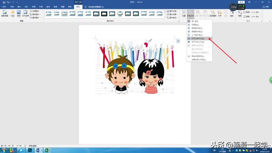
Task: Choose Tight wrapping (紧密型环绕)
Action: [x=199, y=28]
